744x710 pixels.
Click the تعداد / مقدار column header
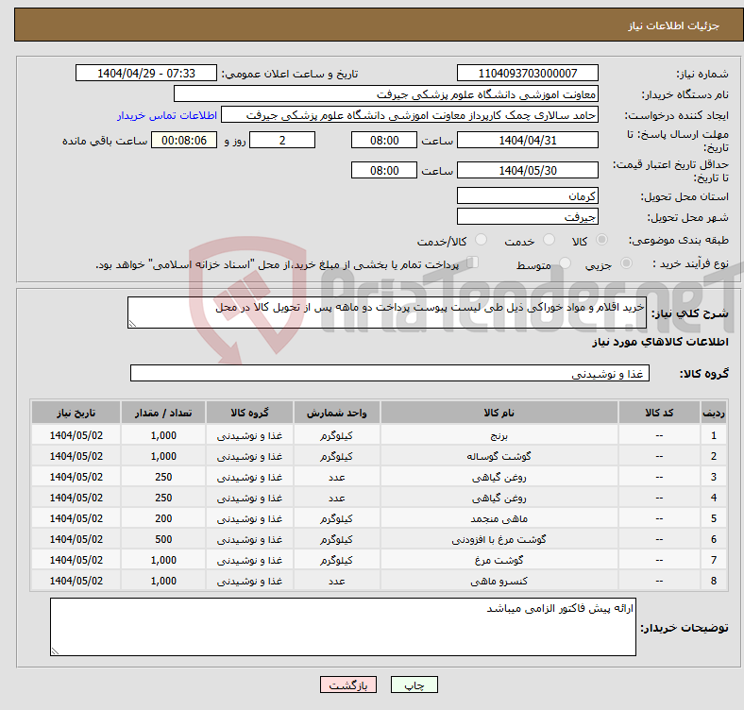(x=163, y=413)
